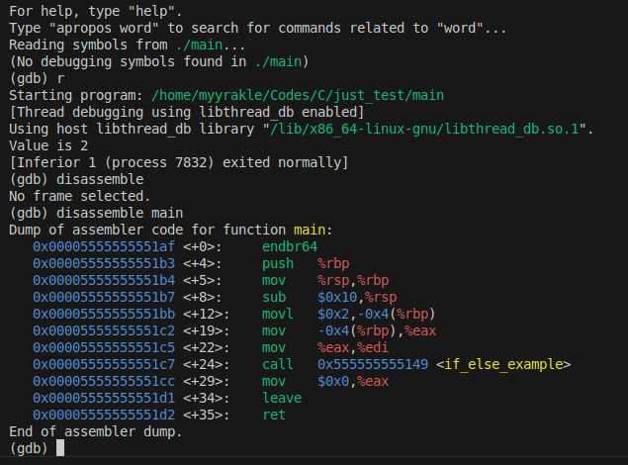Click the leave instruction

point(282,399)
